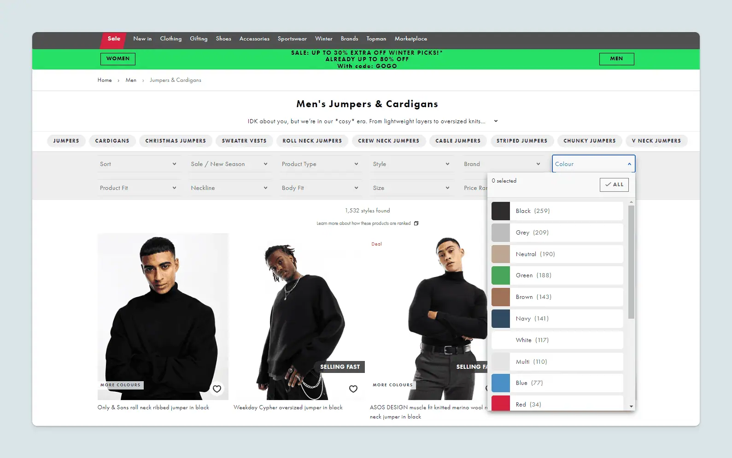Go to Sportswear in top menu
This screenshot has height=458, width=732.
pyautogui.click(x=292, y=39)
